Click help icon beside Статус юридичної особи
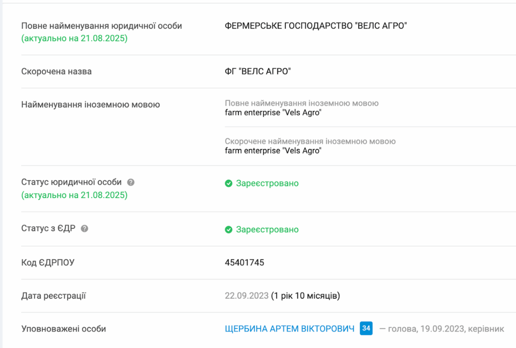This screenshot has width=516, height=348. coord(131,182)
